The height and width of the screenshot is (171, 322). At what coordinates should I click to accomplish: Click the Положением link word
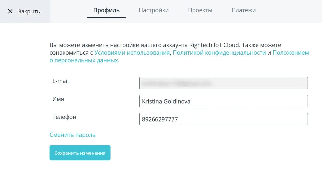tap(291, 53)
